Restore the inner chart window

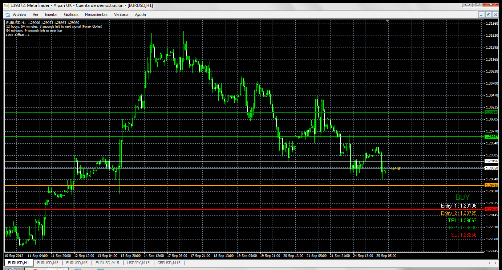pyautogui.click(x=489, y=15)
